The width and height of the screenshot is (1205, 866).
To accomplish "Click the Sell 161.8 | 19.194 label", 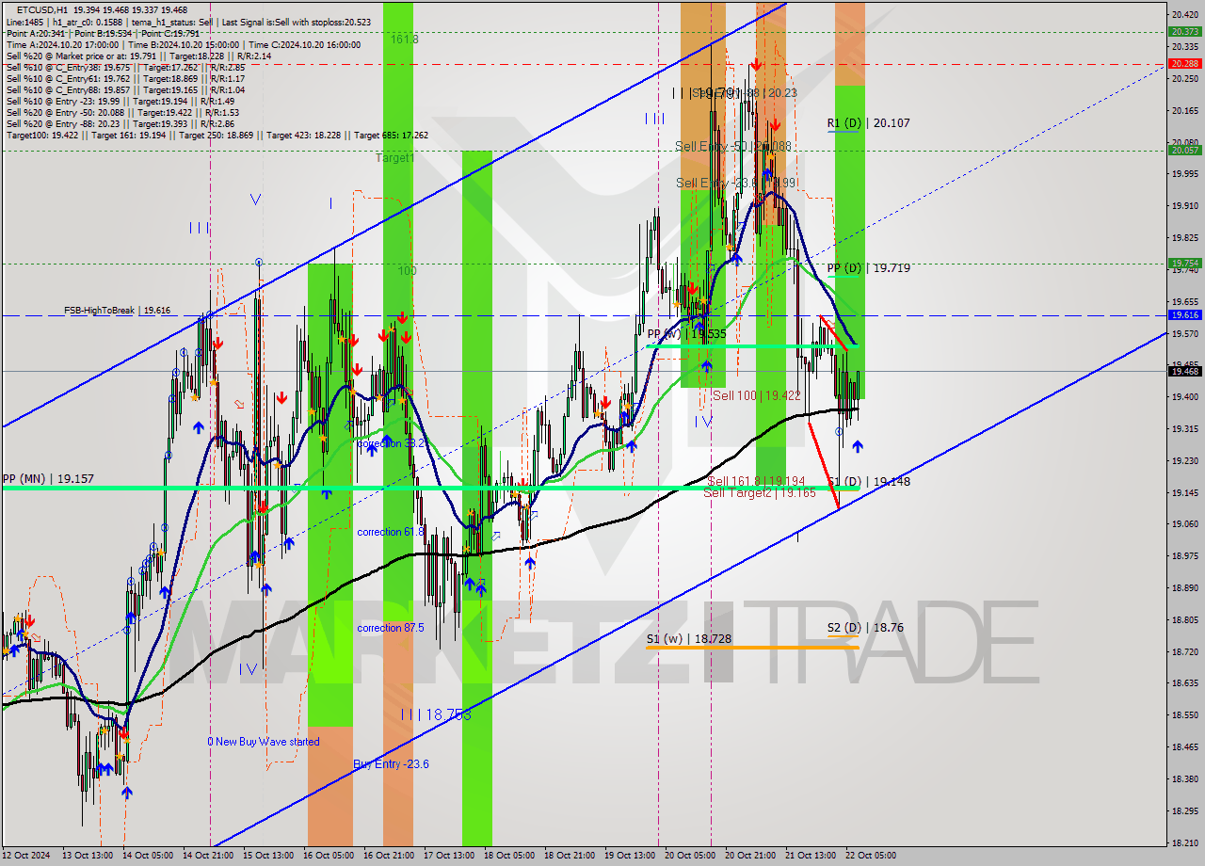I will tap(756, 481).
